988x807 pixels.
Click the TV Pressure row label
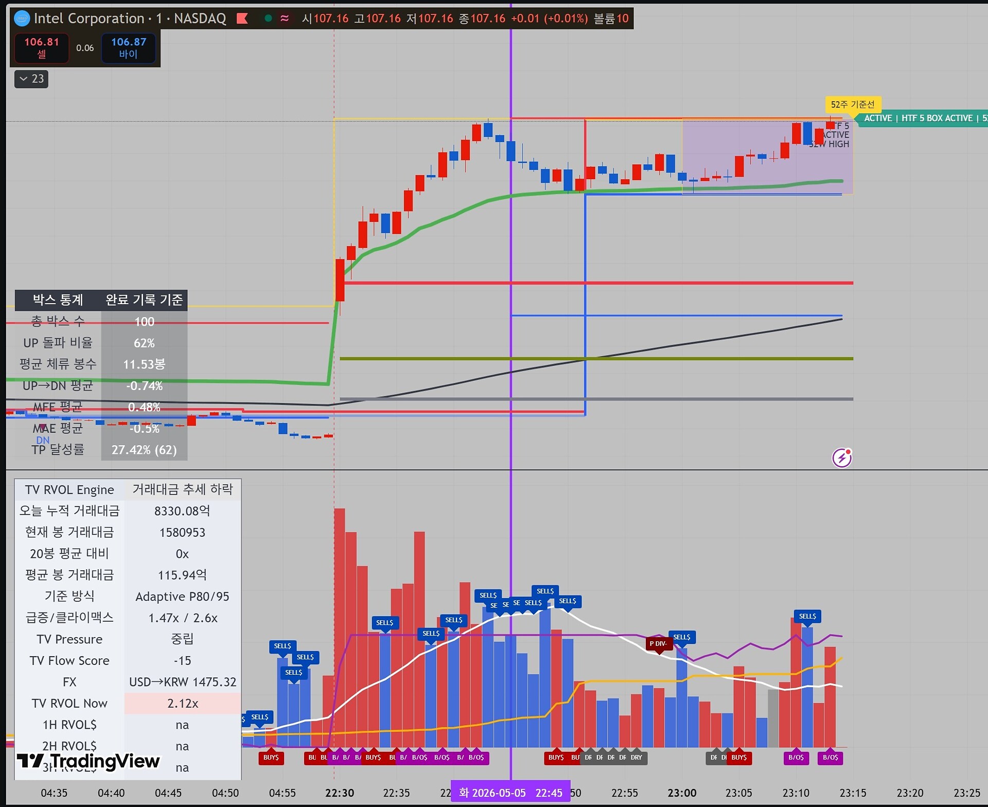pos(69,639)
